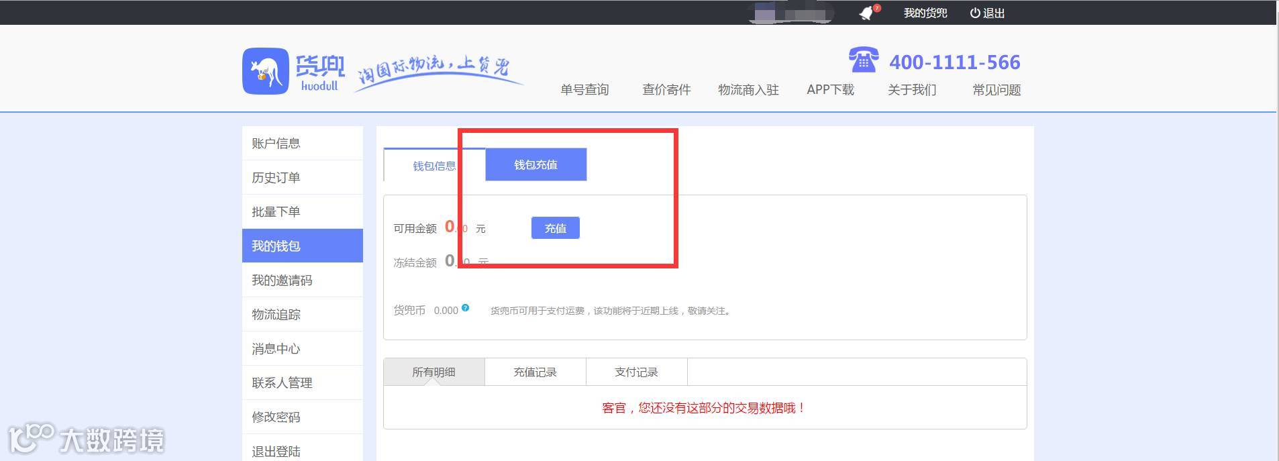The image size is (1279, 461).
Task: Click the 货兜币可用于支付运费 notice text
Action: [x=611, y=311]
